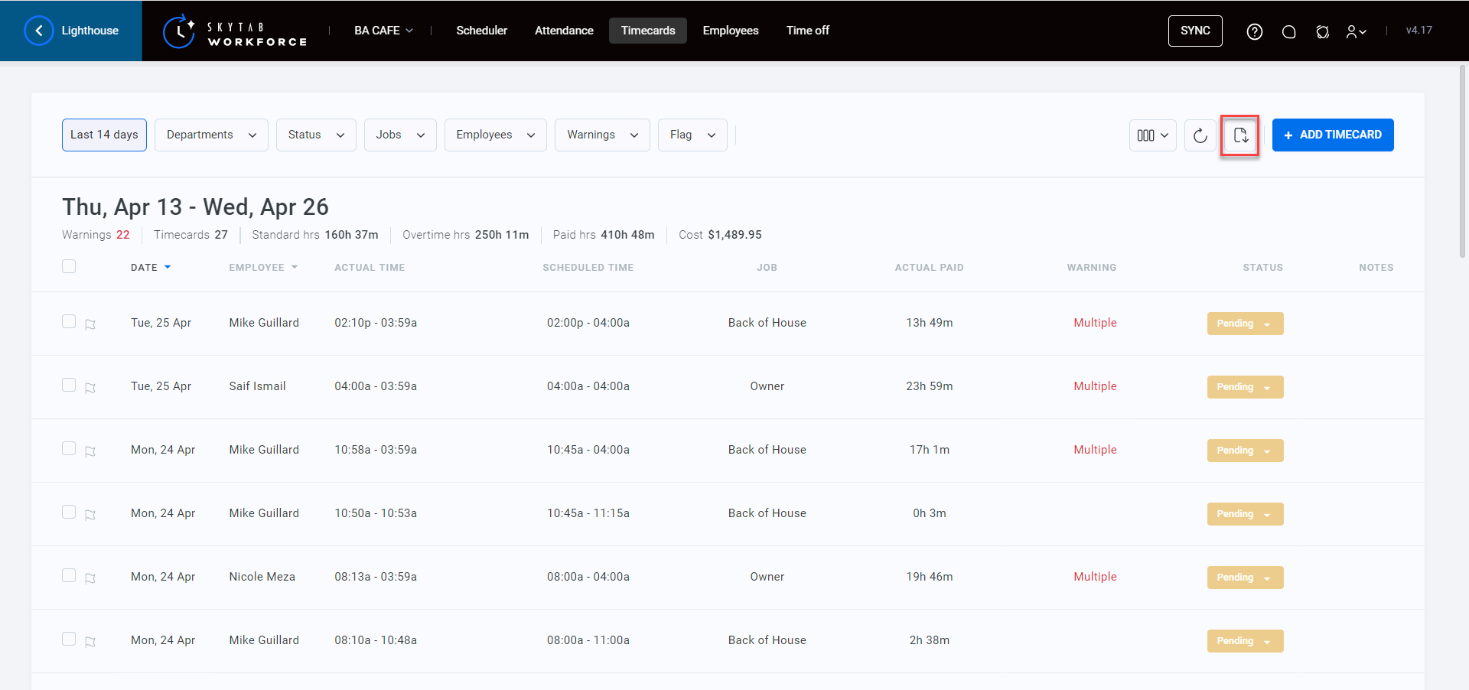This screenshot has height=690, width=1469.
Task: Open the chat bubble icon
Action: (x=1288, y=31)
